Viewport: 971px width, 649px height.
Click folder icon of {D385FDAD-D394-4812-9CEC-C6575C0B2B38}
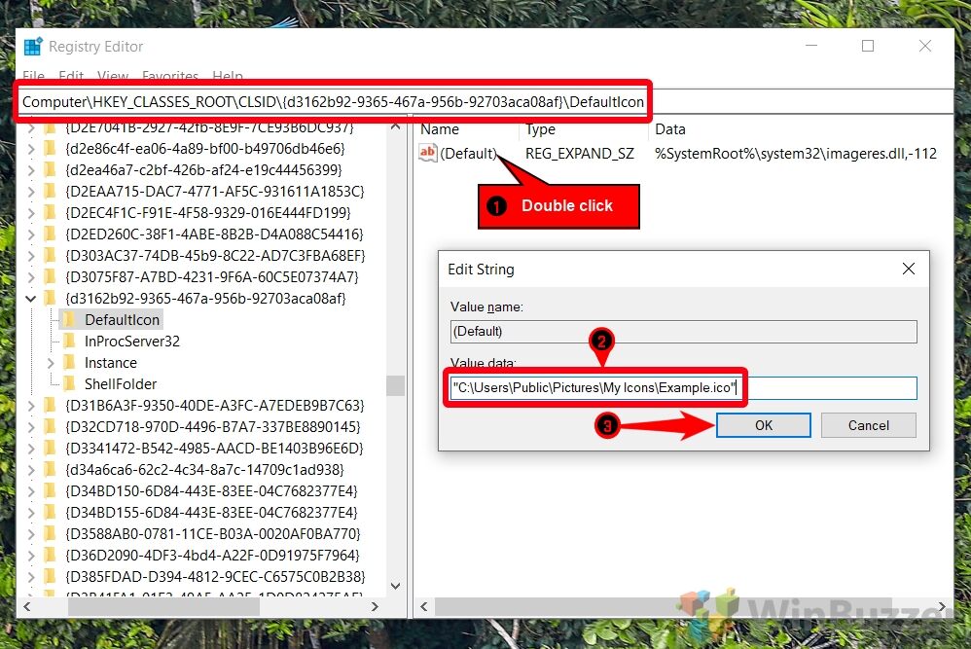click(50, 576)
